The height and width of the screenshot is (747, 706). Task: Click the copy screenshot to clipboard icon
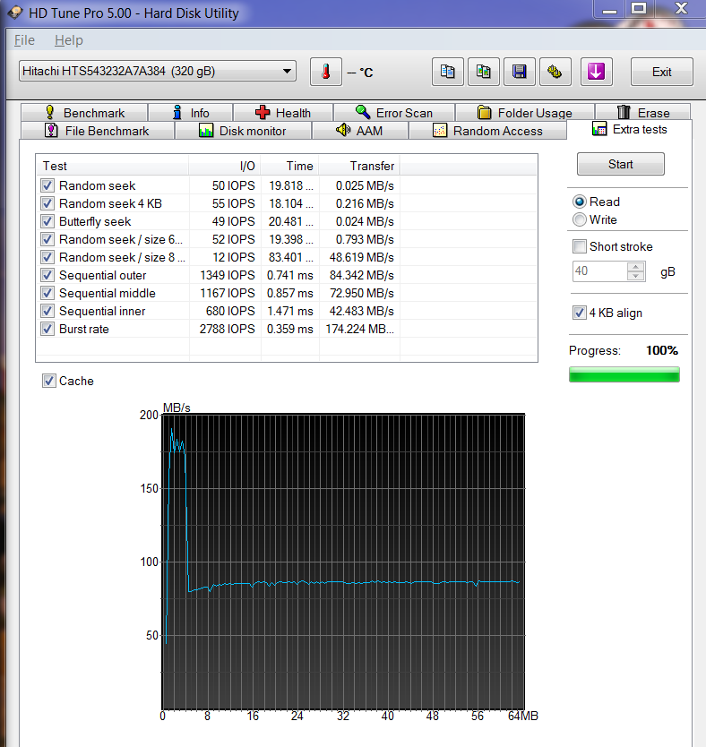[x=484, y=72]
